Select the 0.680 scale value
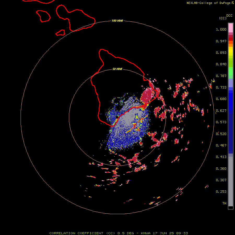235x235 pixels. point(221,99)
